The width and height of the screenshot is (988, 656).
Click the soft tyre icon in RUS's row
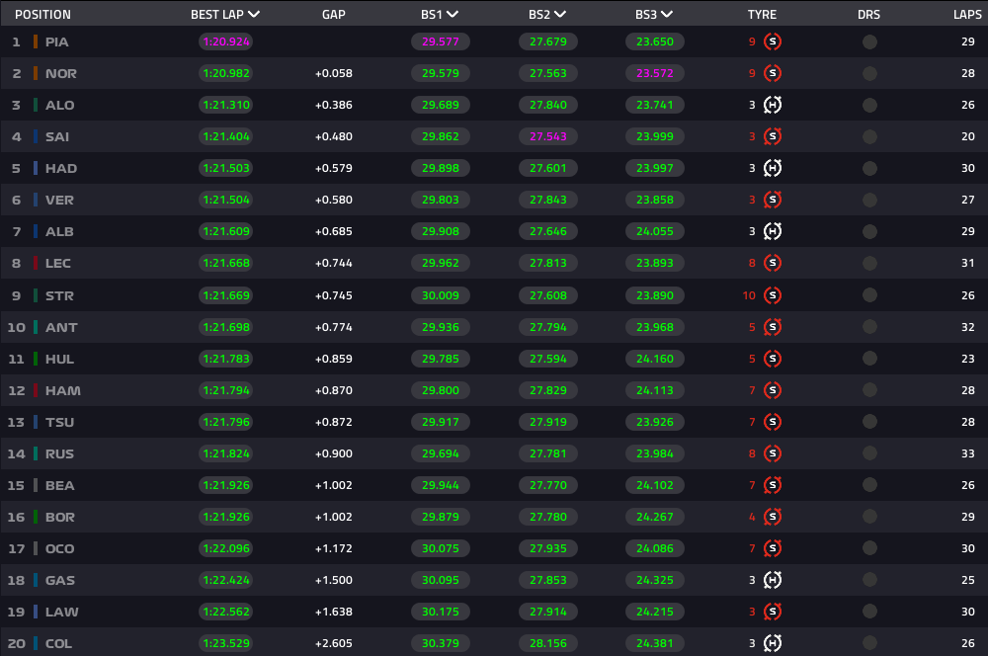[773, 453]
